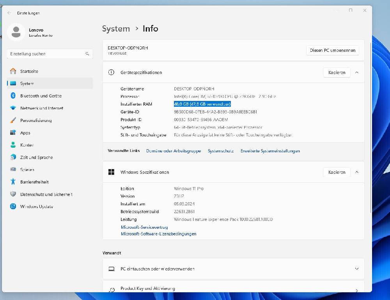
Task: Click Diesen PC umbenennen button
Action: tap(333, 50)
